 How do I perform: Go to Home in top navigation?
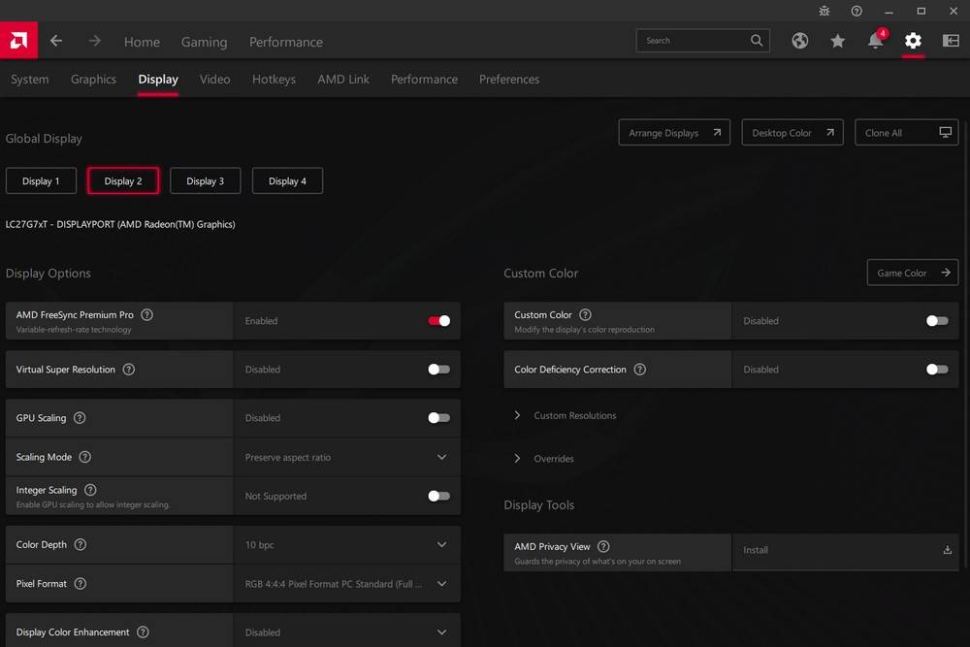coord(142,42)
